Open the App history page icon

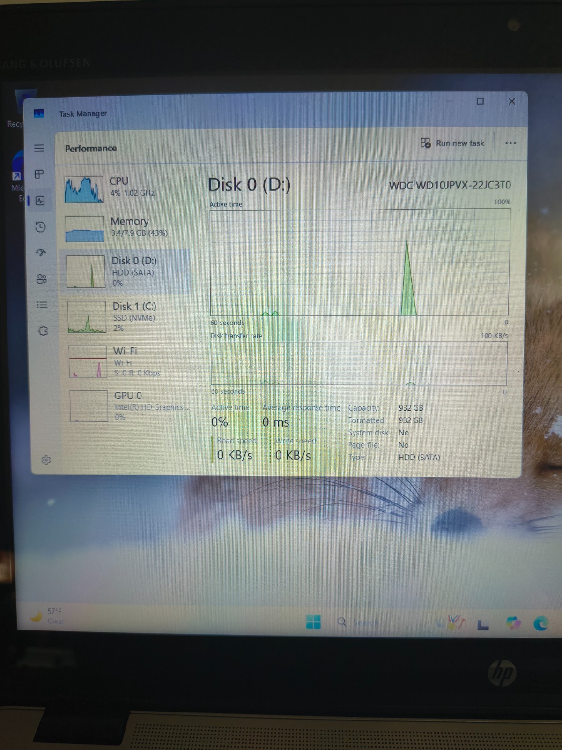point(41,227)
